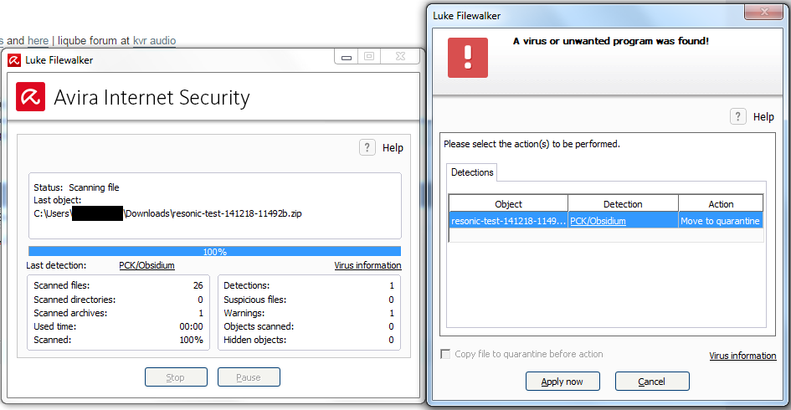The width and height of the screenshot is (791, 410).
Task: Sort by the Detection column header
Action: [623, 203]
